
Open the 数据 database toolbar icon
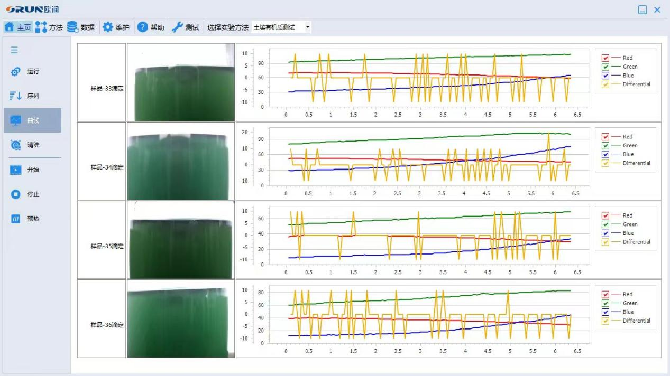[72, 27]
